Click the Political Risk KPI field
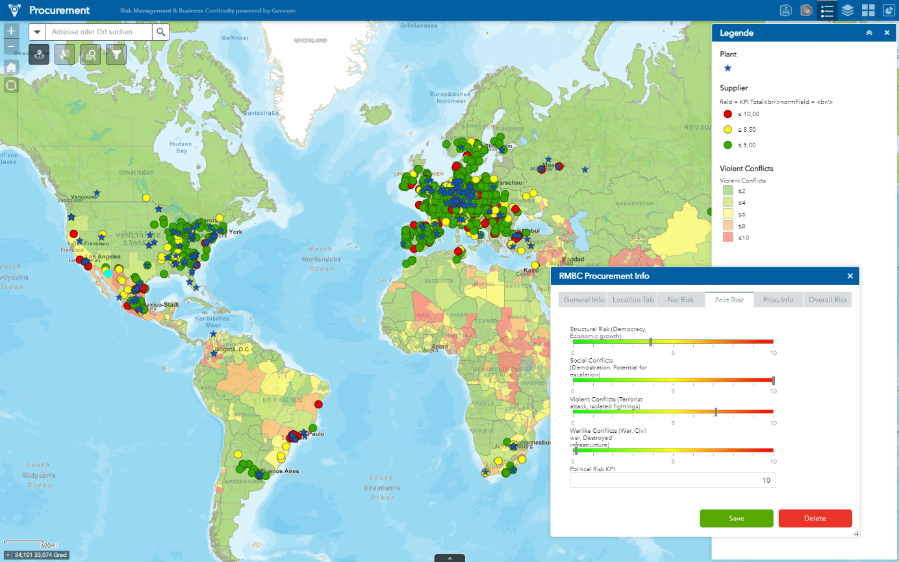The height and width of the screenshot is (562, 899). 673,480
